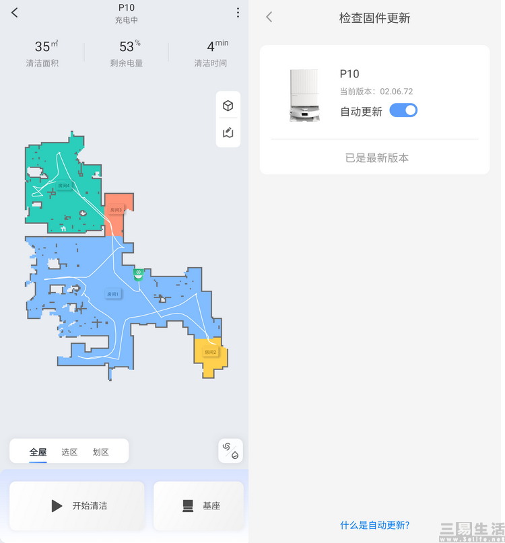Open the map edit icon
This screenshot has height=543, width=505.
(228, 133)
